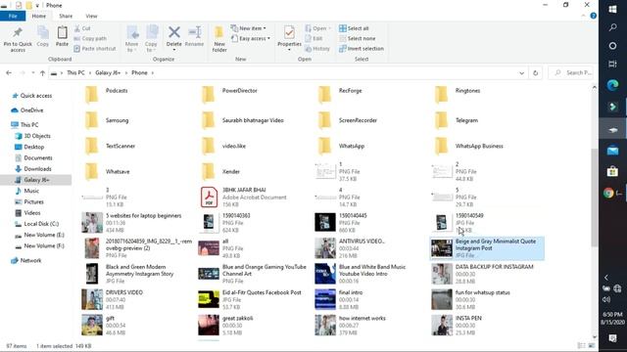Expand the Properties dropdown arrow
The image size is (627, 352).
click(x=289, y=50)
